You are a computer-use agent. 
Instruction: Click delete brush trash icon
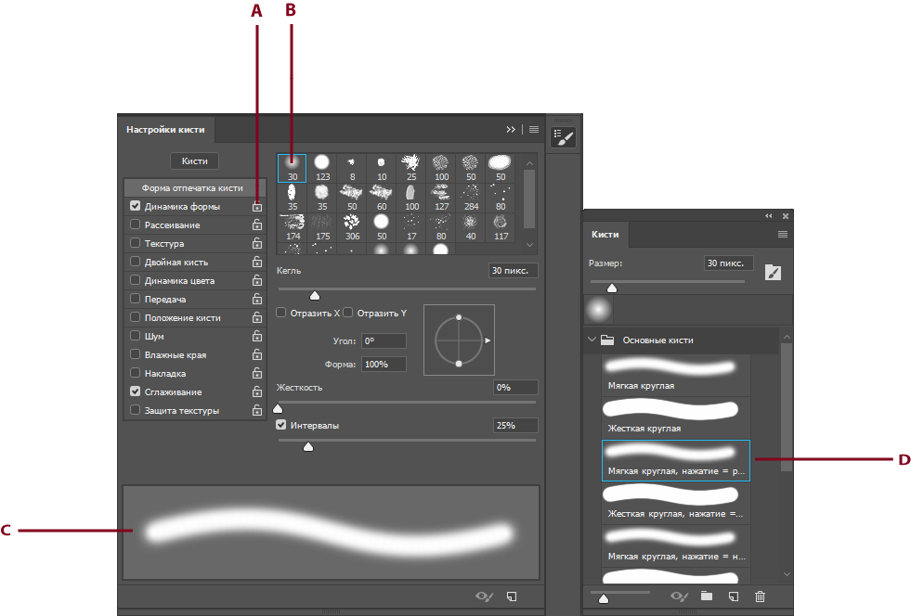coord(760,597)
